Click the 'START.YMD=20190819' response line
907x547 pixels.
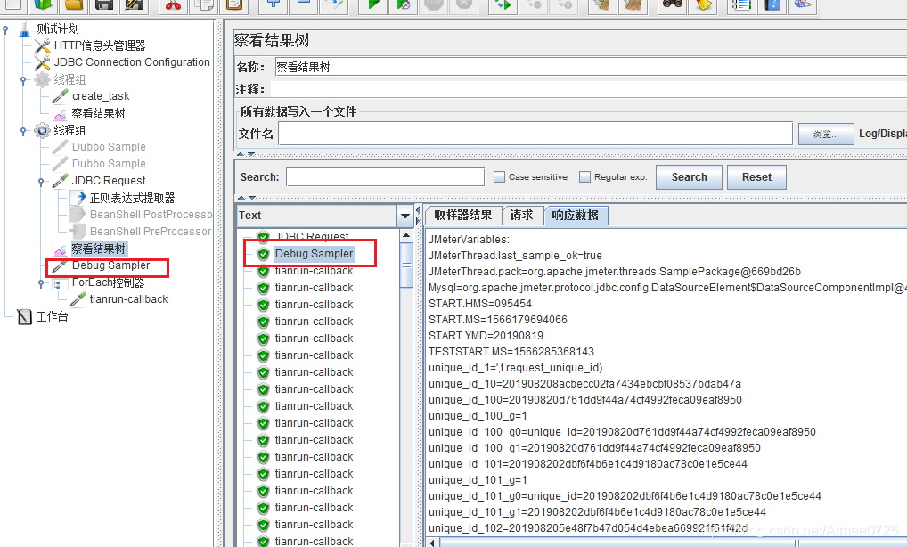click(486, 335)
